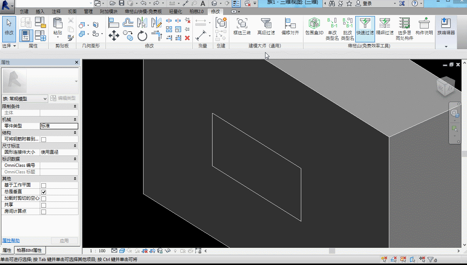Screen dimensions: 467x265
Task: Click the 编辑类型 button
Action: (x=63, y=98)
